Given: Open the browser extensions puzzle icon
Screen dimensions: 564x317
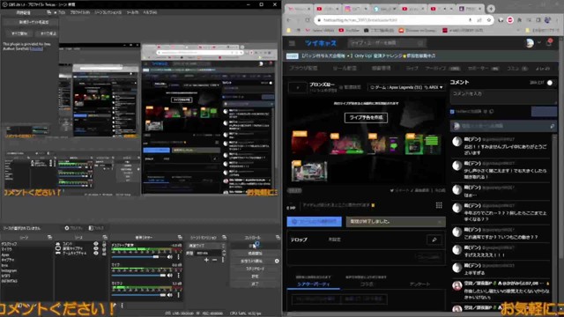Looking at the screenshot, I should (519, 20).
